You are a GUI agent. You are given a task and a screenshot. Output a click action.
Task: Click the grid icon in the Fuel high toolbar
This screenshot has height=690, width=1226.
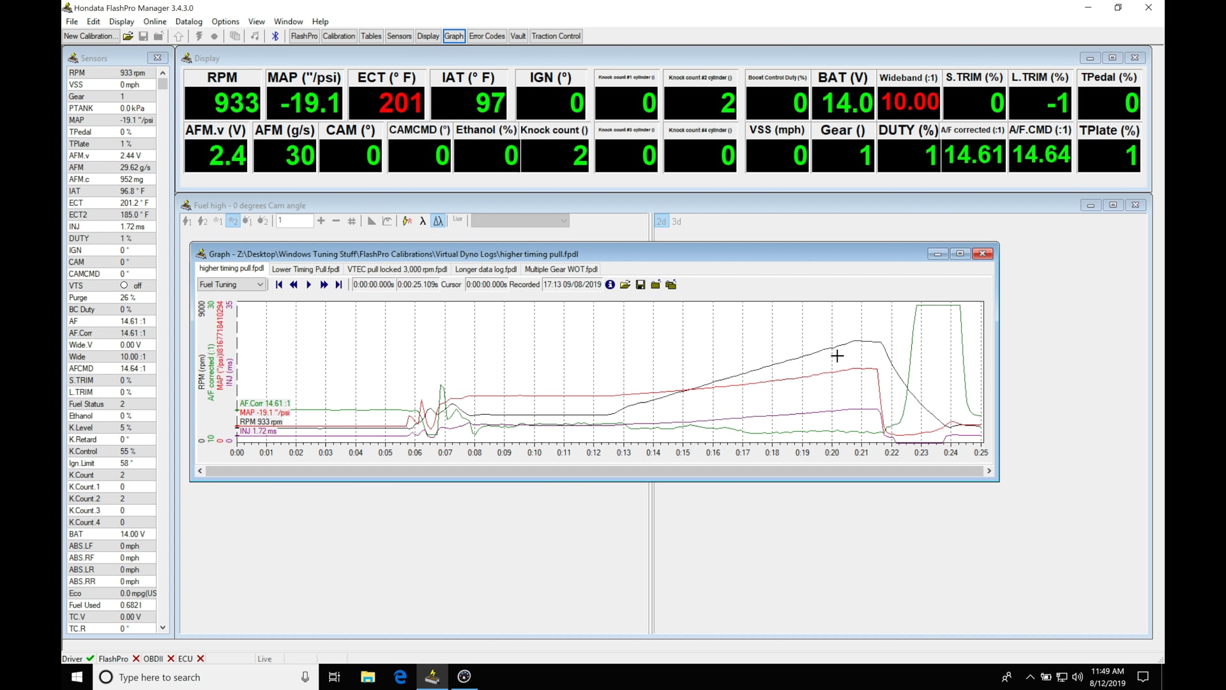pyautogui.click(x=352, y=221)
